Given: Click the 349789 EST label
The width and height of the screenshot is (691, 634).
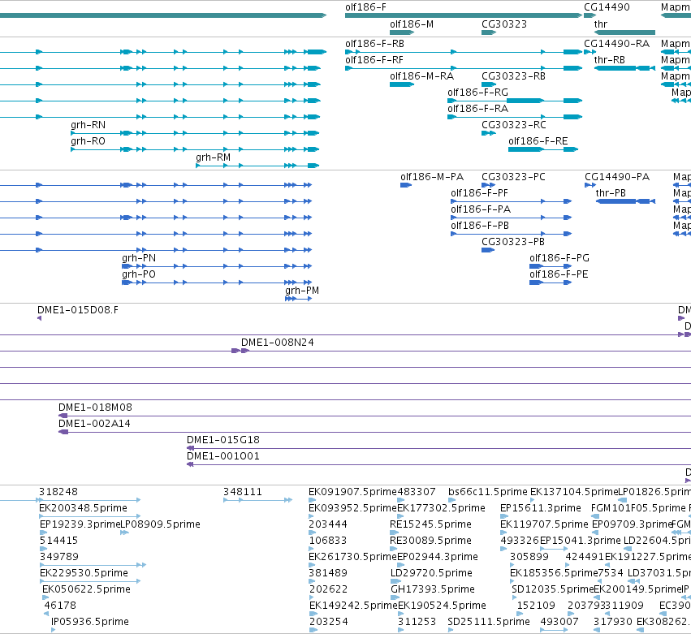Looking at the screenshot, I should tap(59, 558).
